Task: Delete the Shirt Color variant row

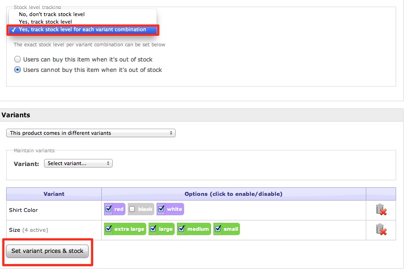Action: coord(381,210)
